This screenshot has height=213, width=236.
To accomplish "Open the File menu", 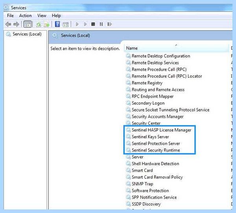I will [10, 16].
